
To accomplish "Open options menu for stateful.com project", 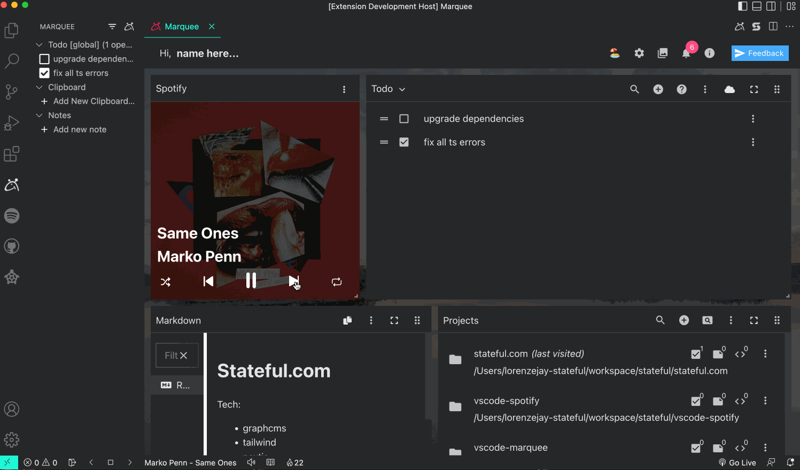I will 765,354.
